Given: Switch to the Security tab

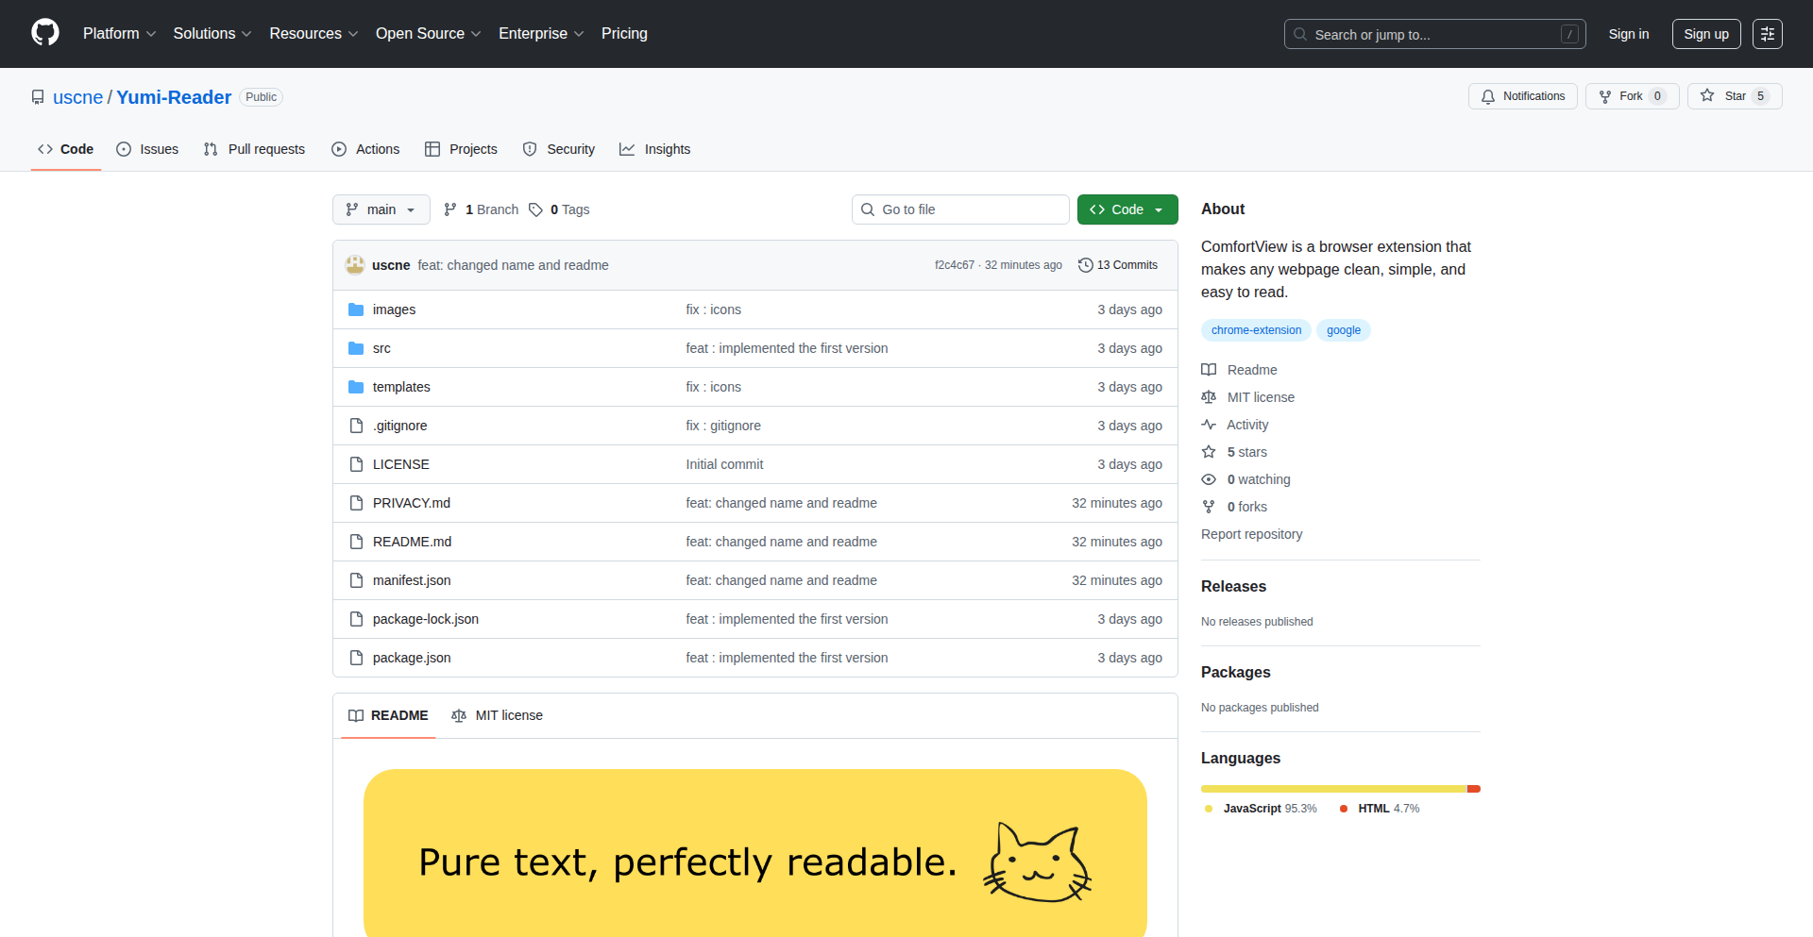Looking at the screenshot, I should (x=559, y=149).
